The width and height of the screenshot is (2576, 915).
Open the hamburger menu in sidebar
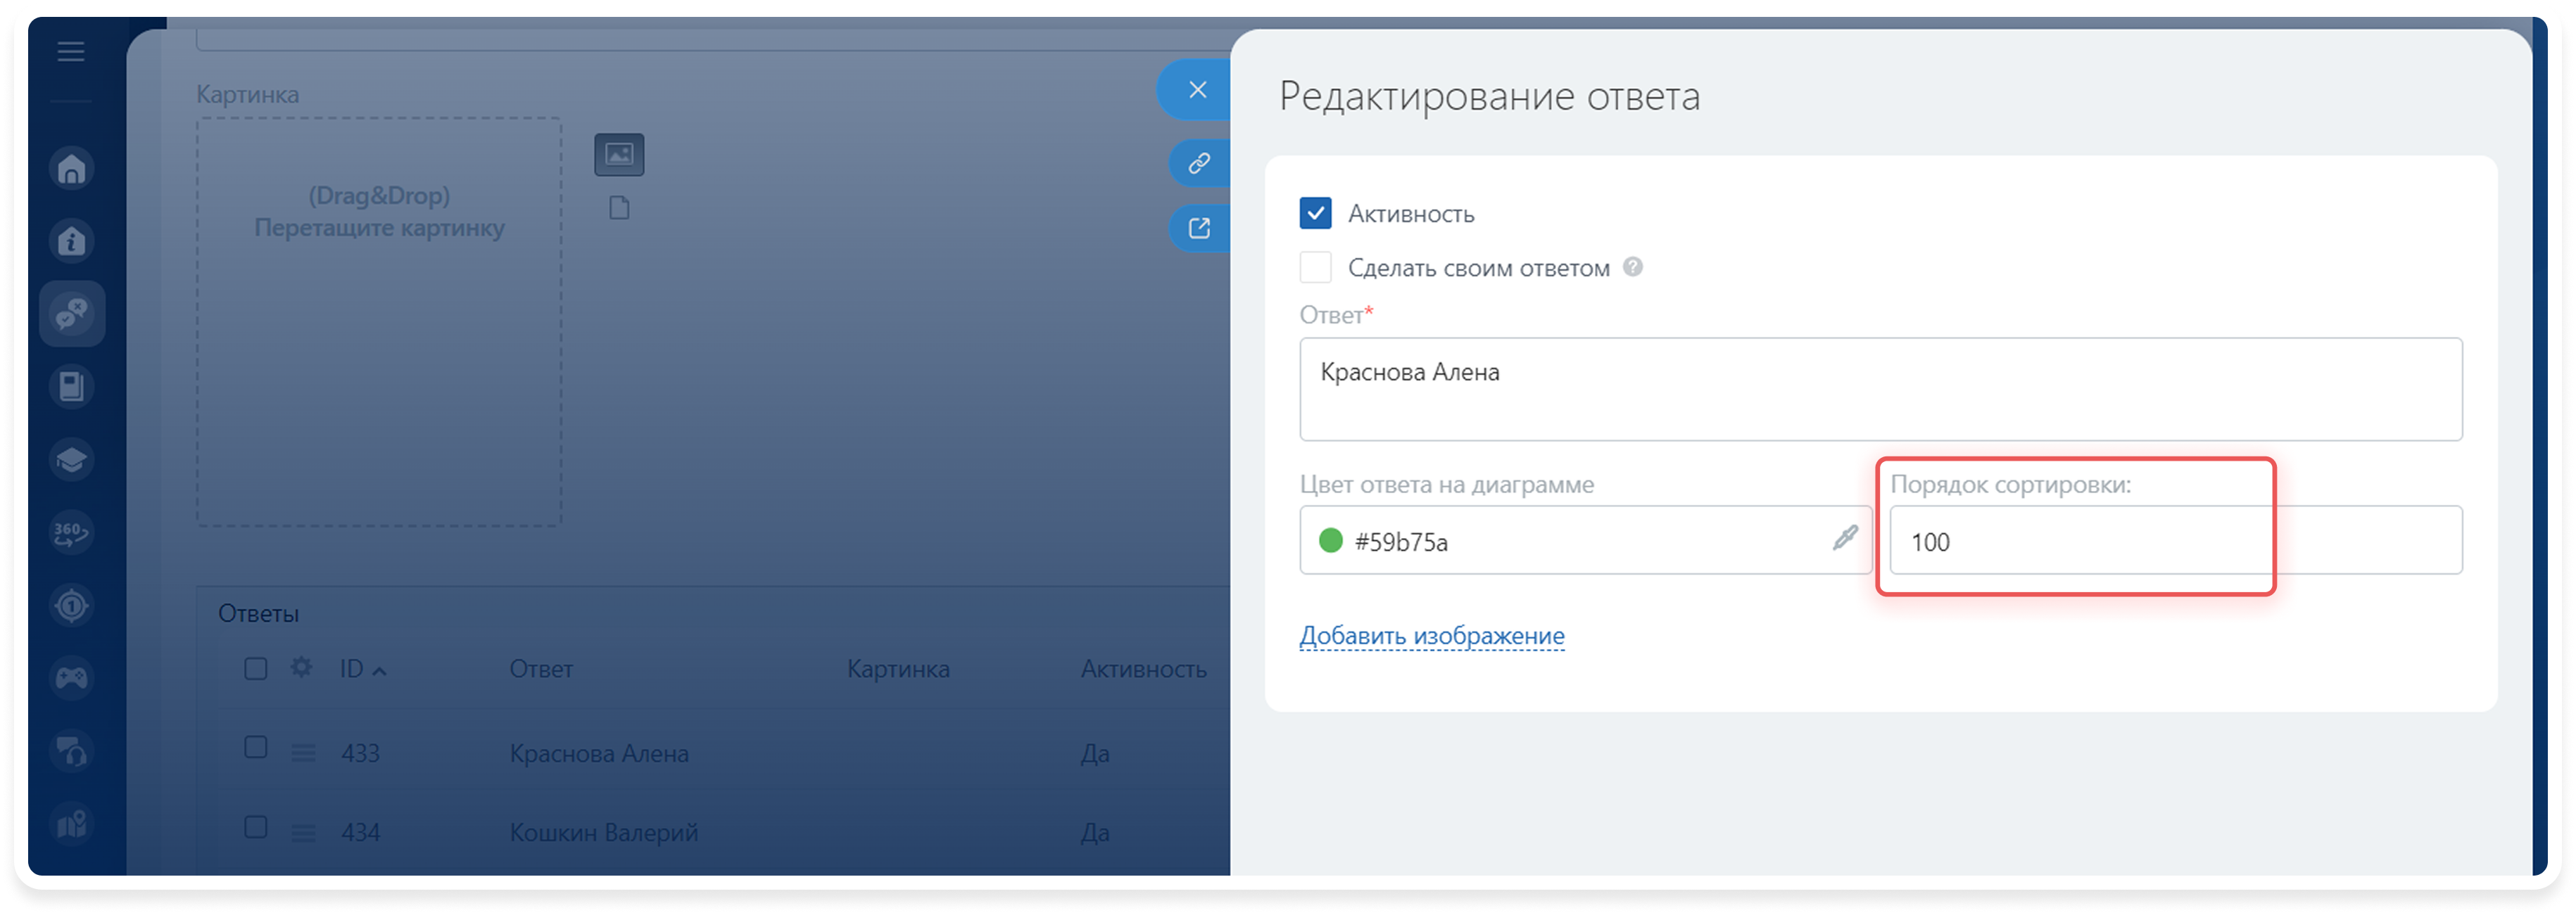(70, 51)
